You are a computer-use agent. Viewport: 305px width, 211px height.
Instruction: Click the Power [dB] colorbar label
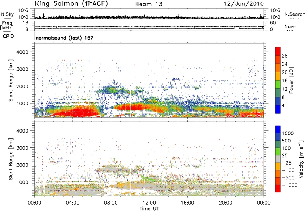tap(291, 80)
